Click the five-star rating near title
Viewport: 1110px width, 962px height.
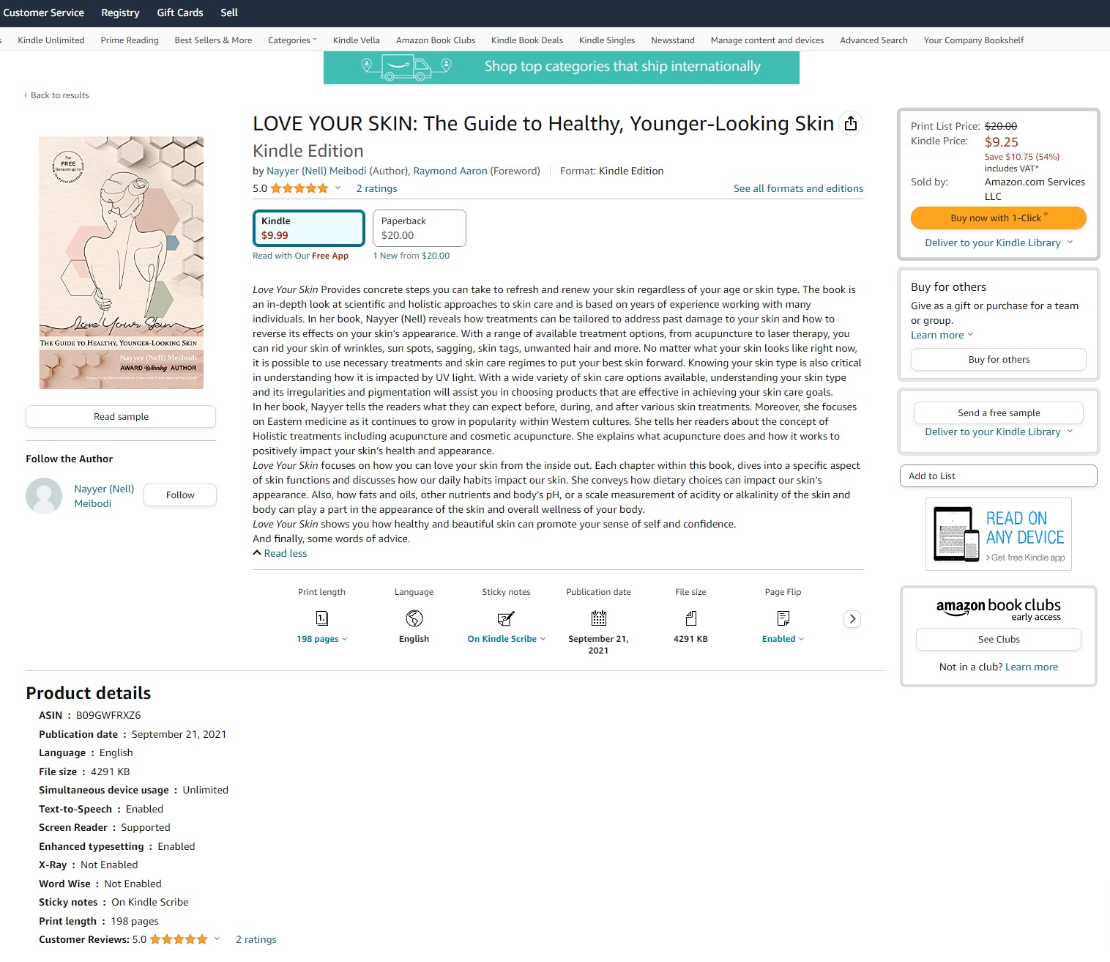(x=299, y=188)
